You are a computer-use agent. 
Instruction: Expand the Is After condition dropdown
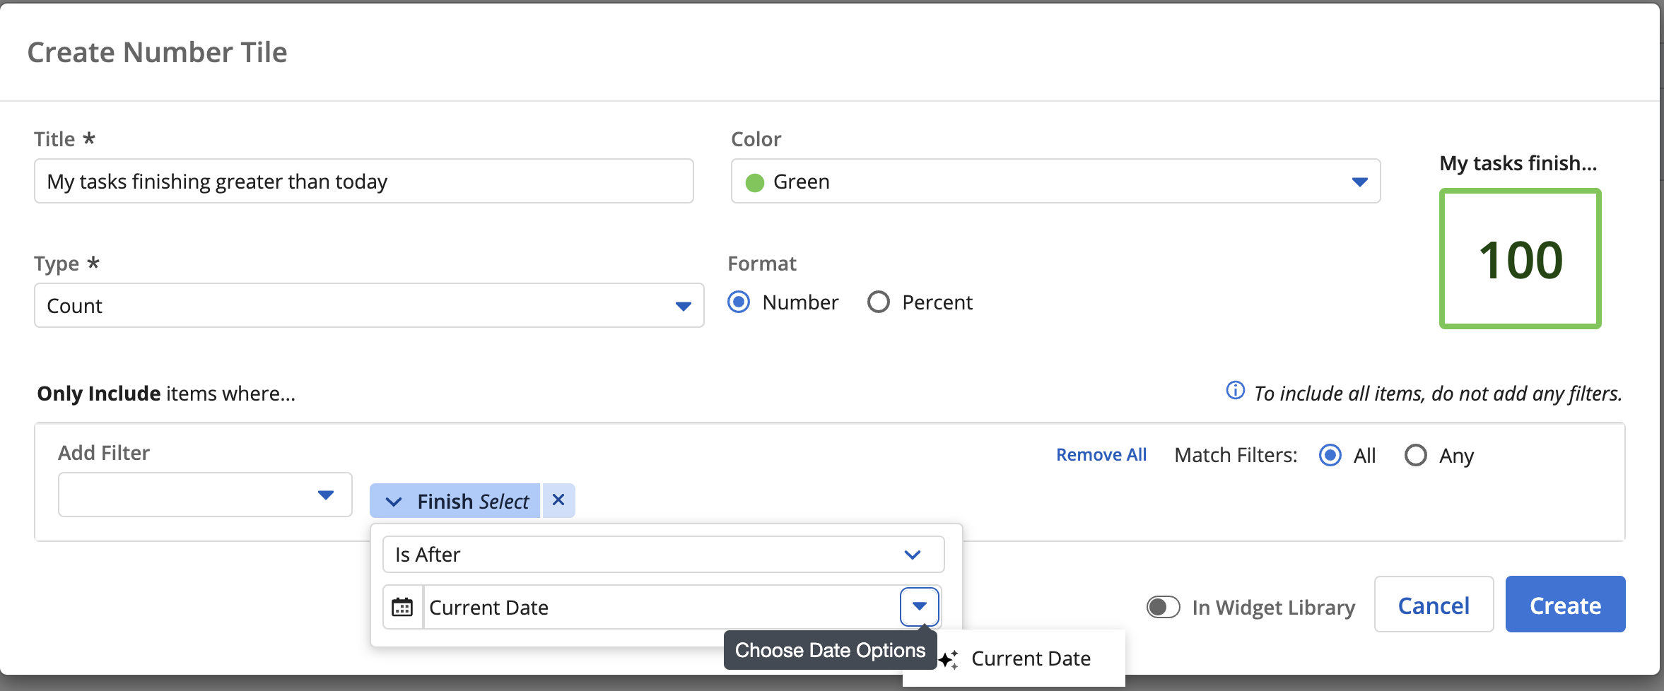(662, 555)
